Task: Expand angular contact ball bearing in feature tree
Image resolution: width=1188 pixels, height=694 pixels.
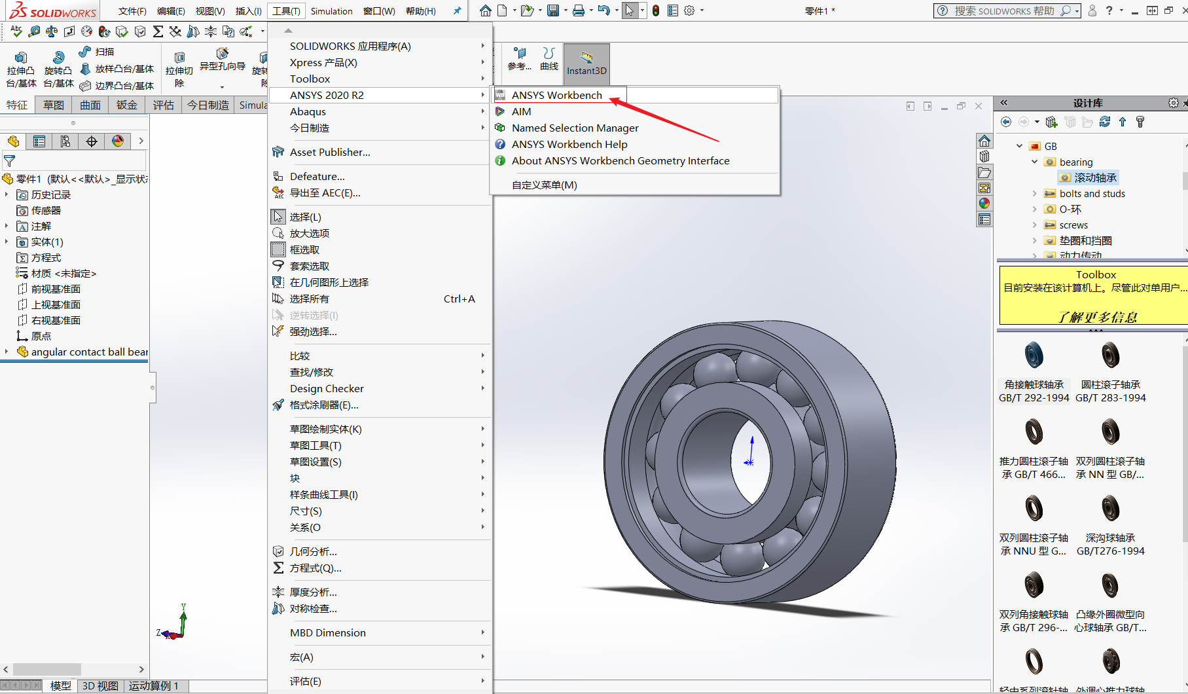Action: coord(7,352)
